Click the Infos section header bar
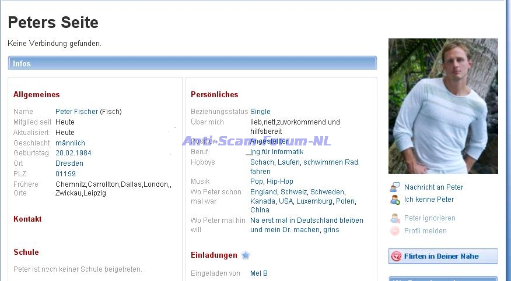 pyautogui.click(x=192, y=63)
